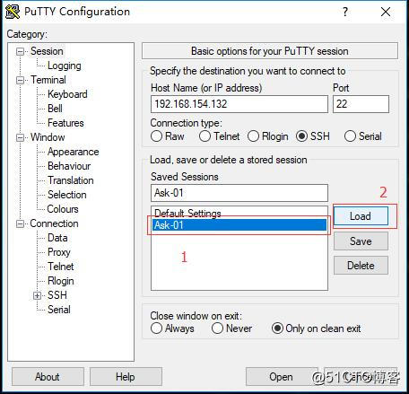Select Ask-01 in saved sessions list
This screenshot has width=409, height=394.
coord(239,225)
